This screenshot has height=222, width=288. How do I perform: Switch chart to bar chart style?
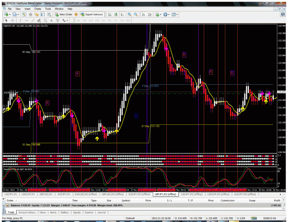(x=110, y=14)
